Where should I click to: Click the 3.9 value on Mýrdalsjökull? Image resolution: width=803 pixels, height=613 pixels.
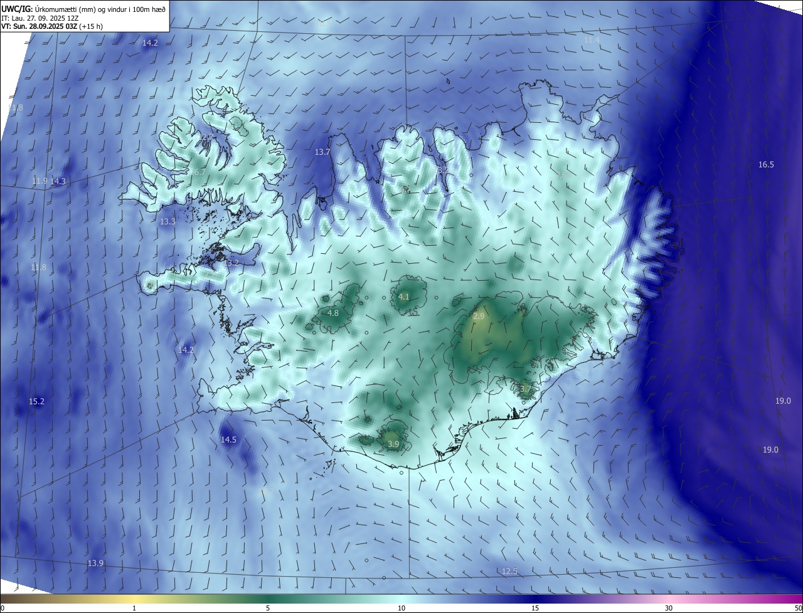(393, 444)
